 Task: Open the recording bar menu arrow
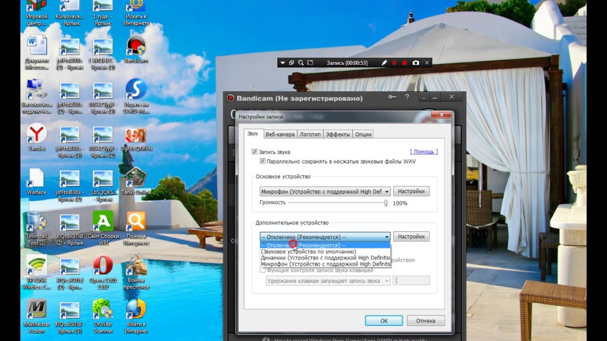coord(283,63)
